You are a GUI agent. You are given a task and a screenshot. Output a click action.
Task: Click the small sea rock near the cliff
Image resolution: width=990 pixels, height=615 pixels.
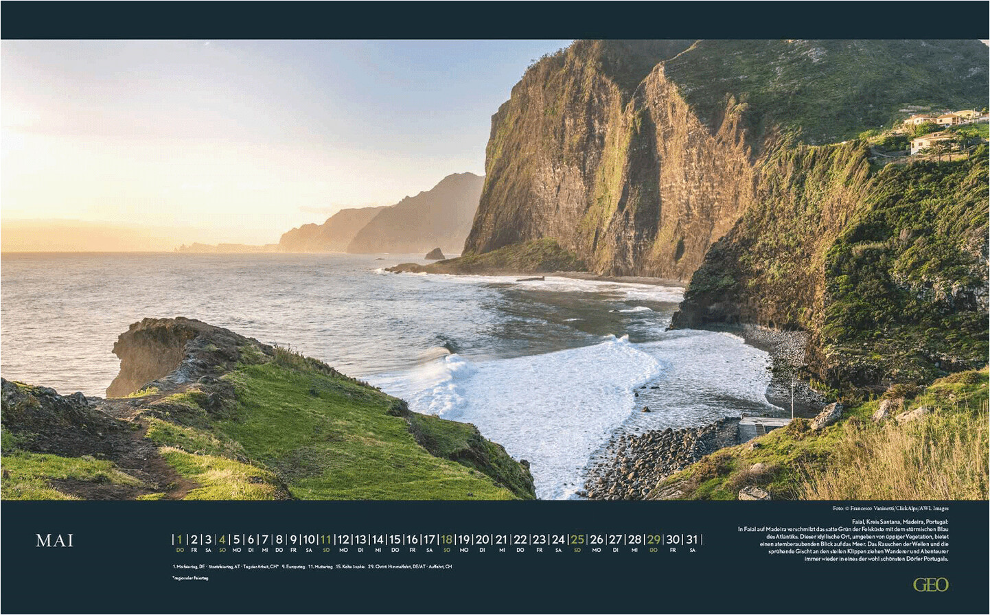pyautogui.click(x=434, y=255)
